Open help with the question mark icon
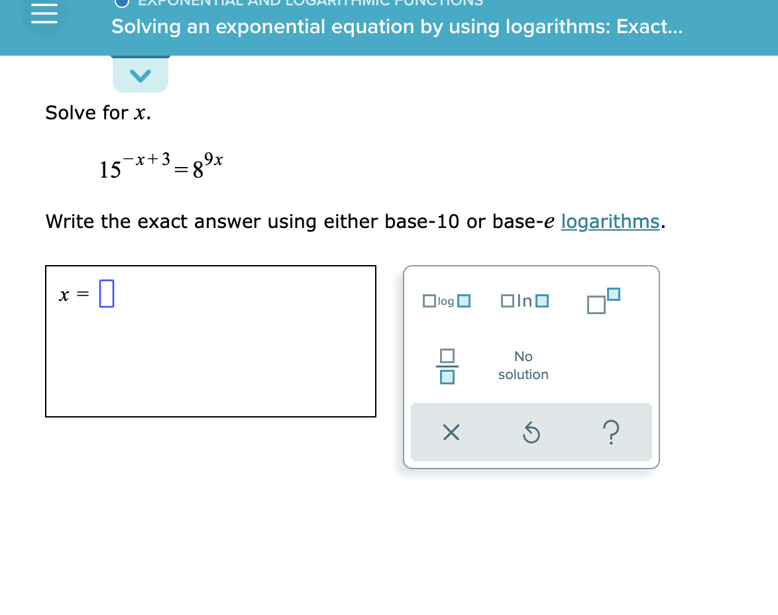The width and height of the screenshot is (778, 615). [611, 432]
